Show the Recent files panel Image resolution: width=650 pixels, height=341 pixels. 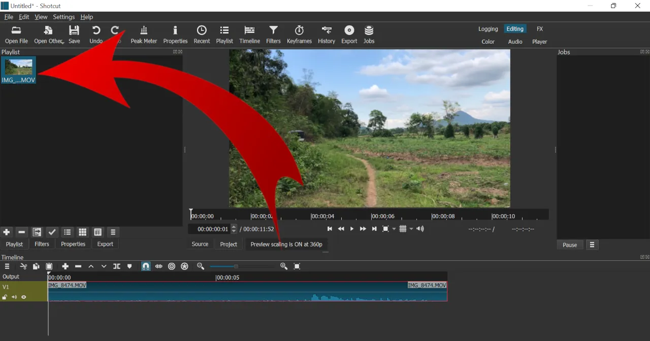coord(202,35)
